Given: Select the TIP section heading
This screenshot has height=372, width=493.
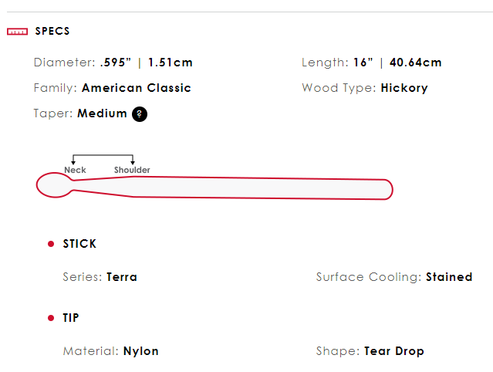Looking at the screenshot, I should click(71, 318).
